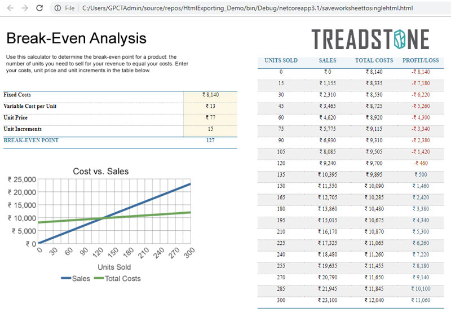Click the sales cell ₹ 15,015
This screenshot has width=451, height=316.
[328, 220]
